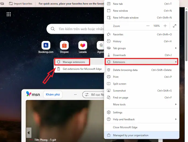Increase zoom with the plus button
Screen dimensions: 188x142
(165, 26)
